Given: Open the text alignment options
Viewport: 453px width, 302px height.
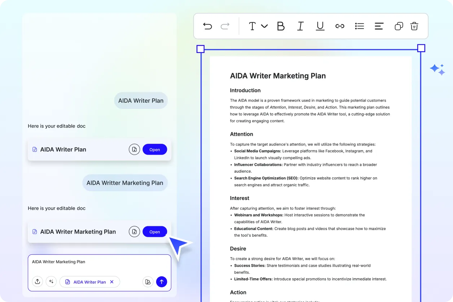Looking at the screenshot, I should (379, 26).
